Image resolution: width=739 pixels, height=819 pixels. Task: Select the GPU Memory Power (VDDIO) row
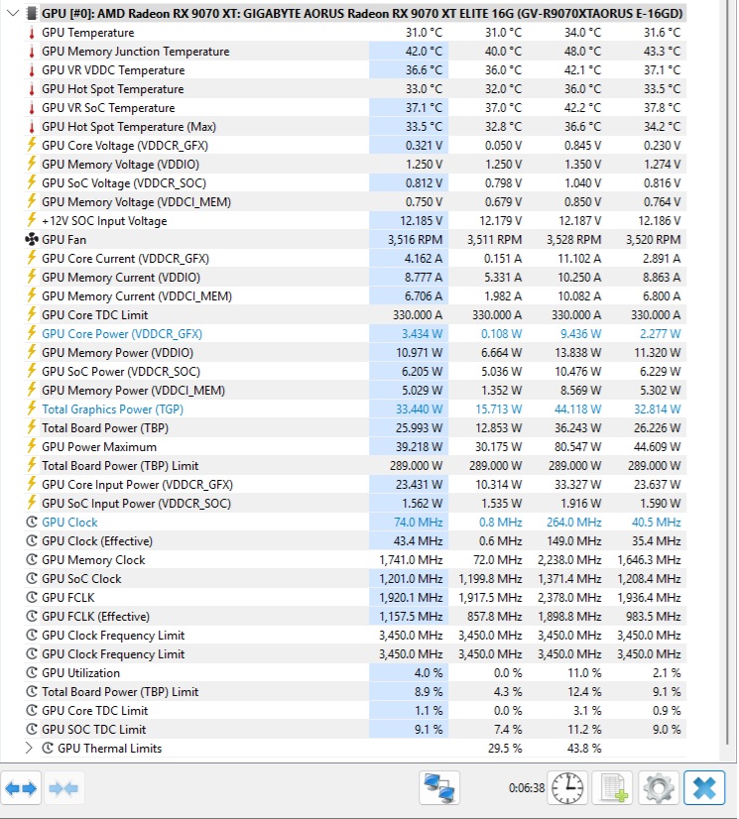click(x=355, y=353)
